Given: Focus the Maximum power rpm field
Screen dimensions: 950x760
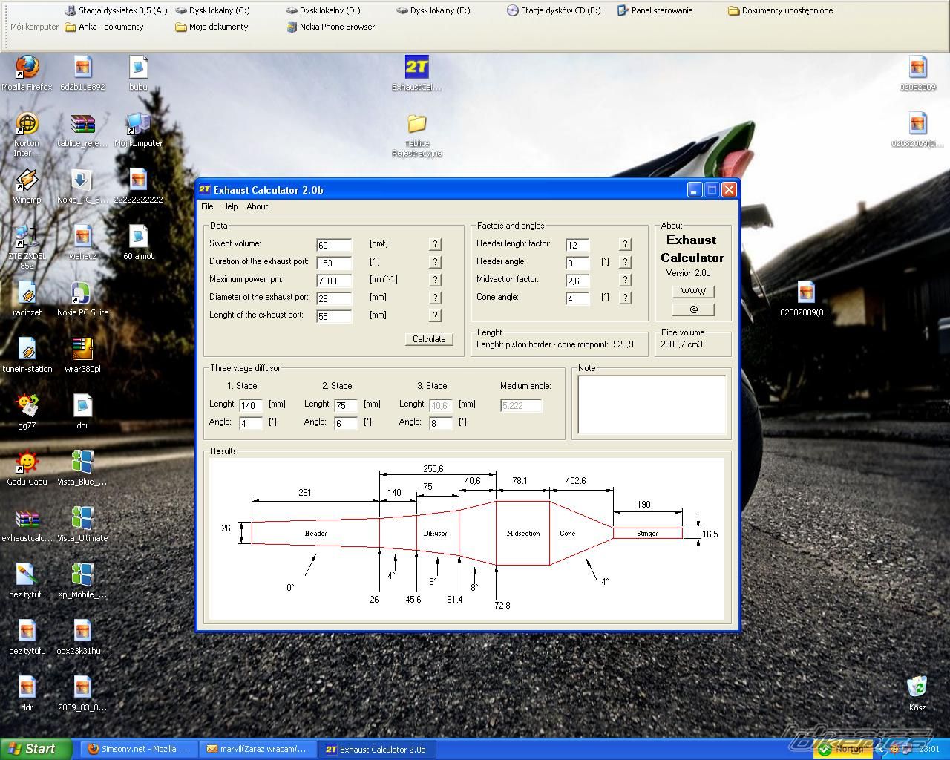Looking at the screenshot, I should pos(333,281).
